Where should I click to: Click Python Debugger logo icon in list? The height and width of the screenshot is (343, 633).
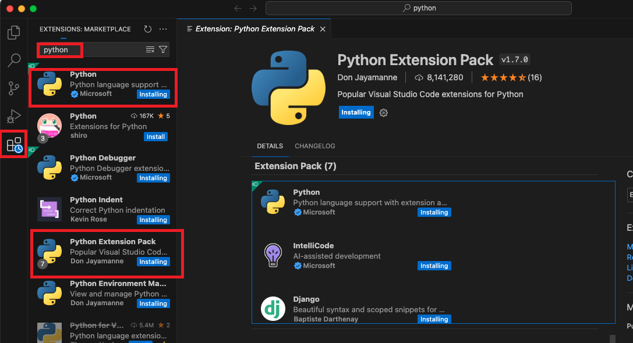point(49,167)
